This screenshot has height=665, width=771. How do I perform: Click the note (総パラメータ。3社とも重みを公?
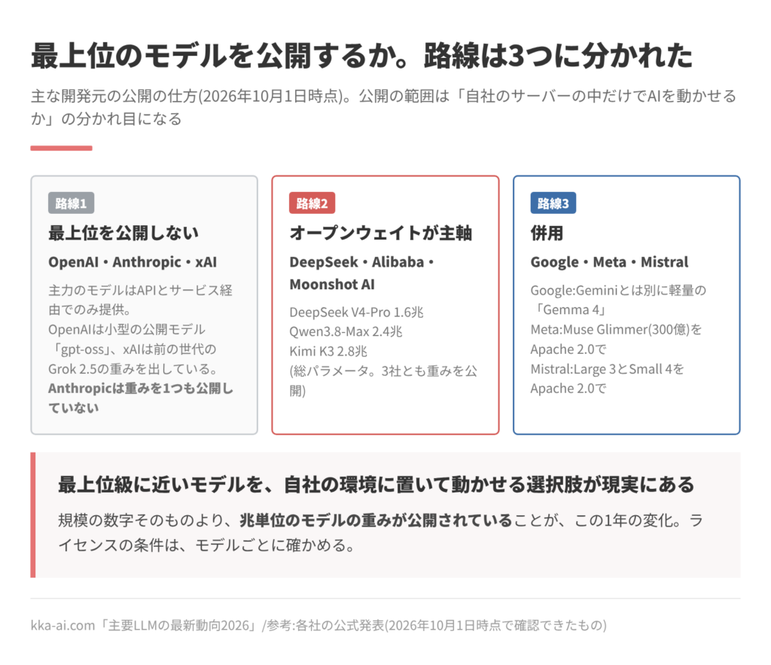[x=383, y=371]
